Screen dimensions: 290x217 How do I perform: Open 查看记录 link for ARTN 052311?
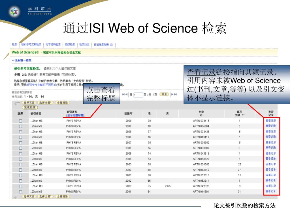point(271,180)
